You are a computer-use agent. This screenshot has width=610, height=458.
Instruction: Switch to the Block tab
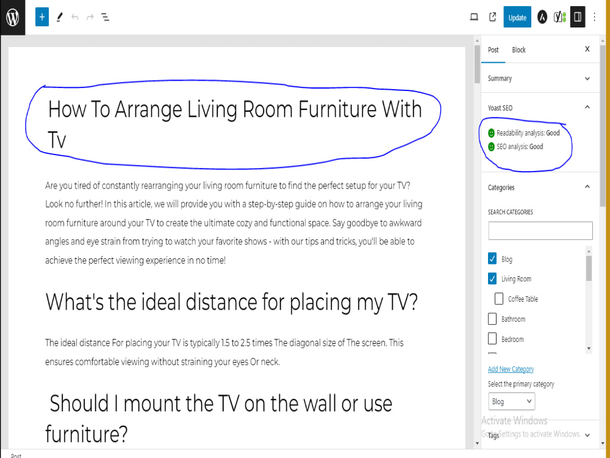(x=518, y=50)
